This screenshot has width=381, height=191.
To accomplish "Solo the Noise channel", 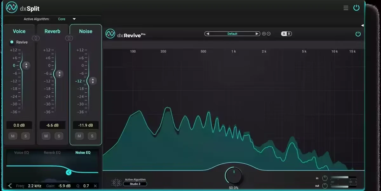I will coord(92,136).
